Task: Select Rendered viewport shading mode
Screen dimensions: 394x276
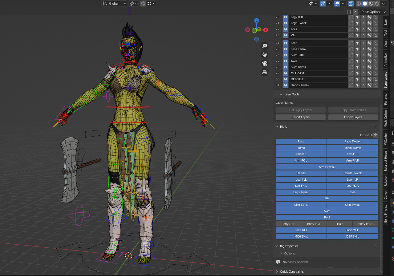Action: [x=377, y=3]
